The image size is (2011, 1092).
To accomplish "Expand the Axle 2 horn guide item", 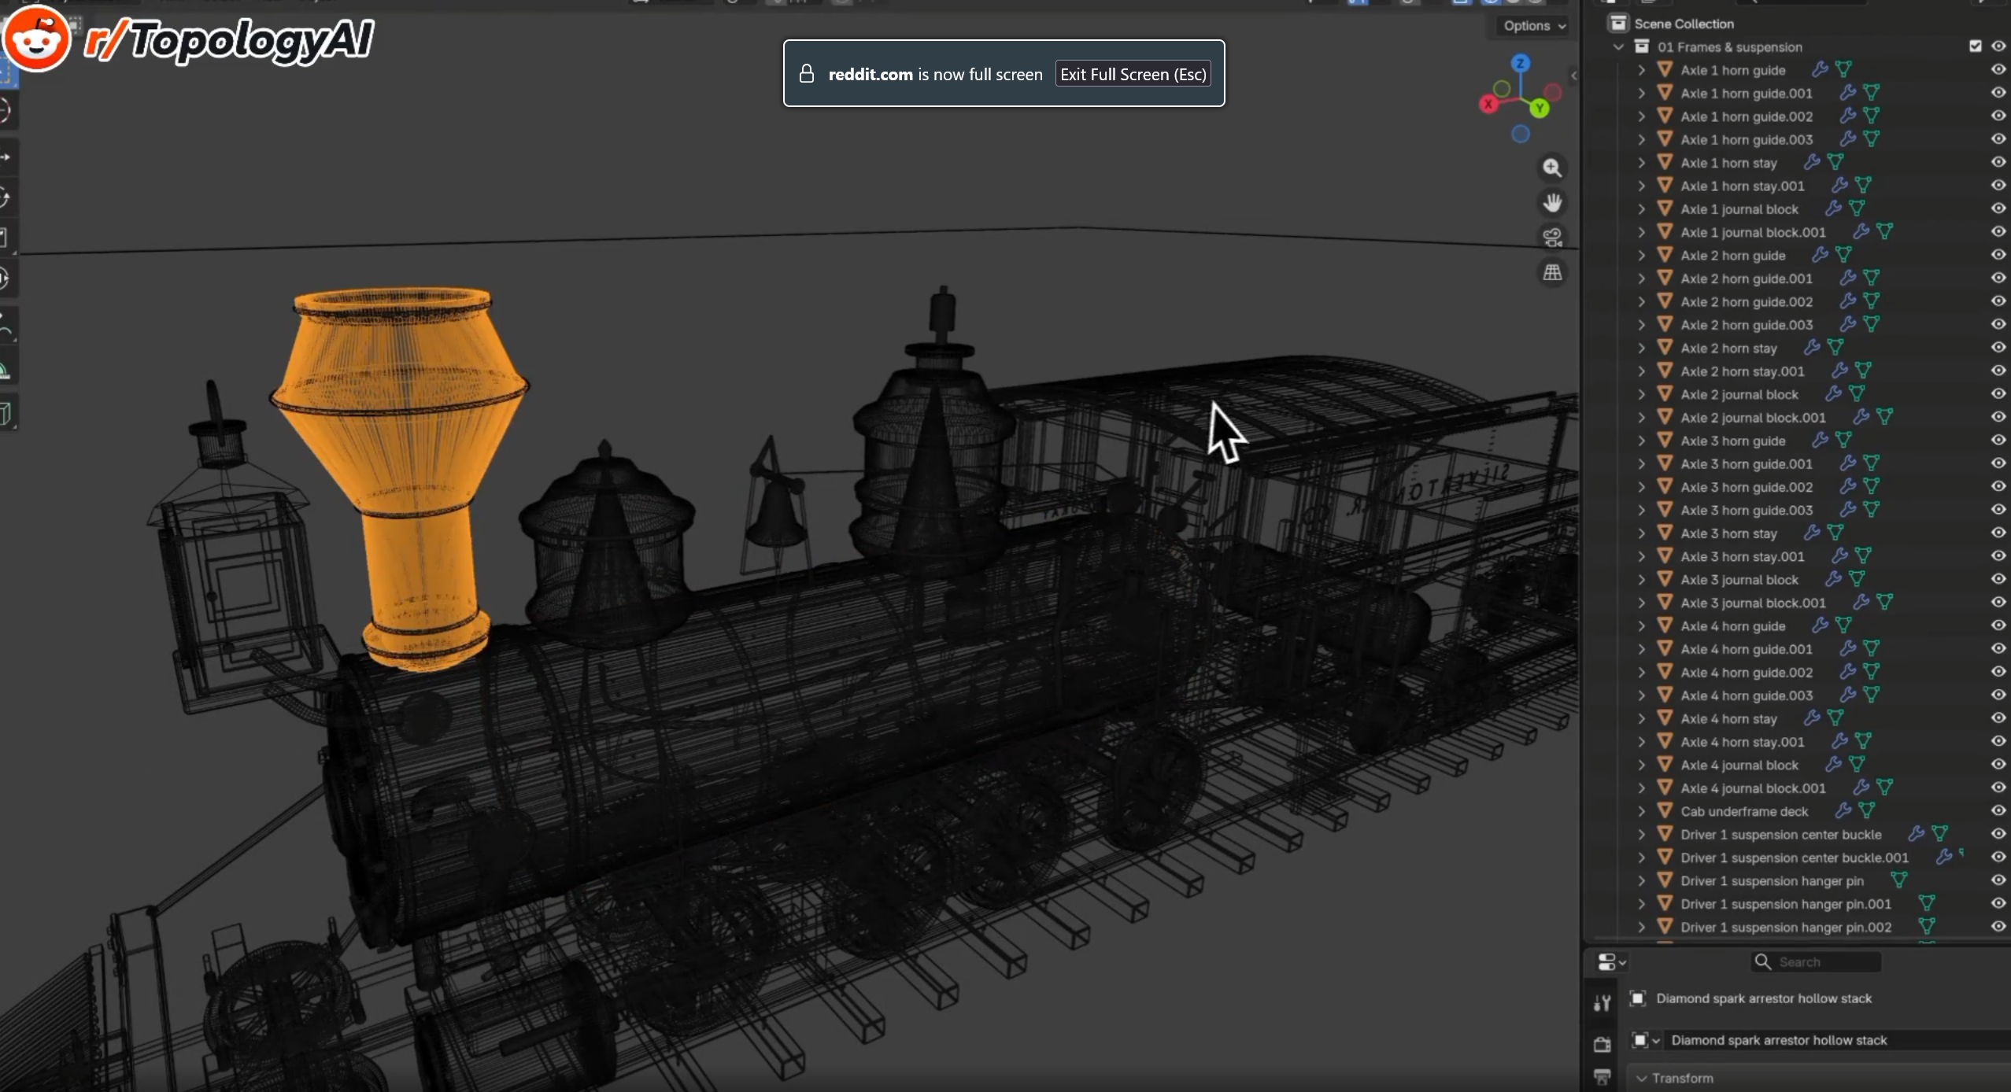I will pyautogui.click(x=1641, y=255).
